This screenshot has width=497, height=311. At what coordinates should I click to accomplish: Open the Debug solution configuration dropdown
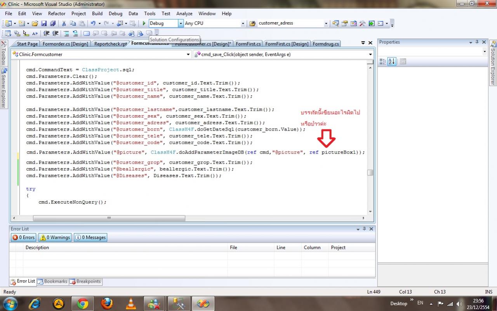click(x=181, y=23)
